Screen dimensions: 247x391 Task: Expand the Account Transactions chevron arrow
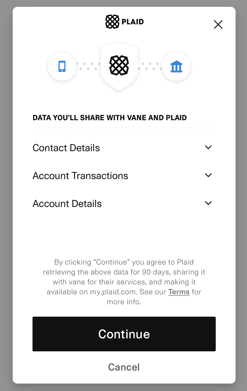pyautogui.click(x=208, y=175)
